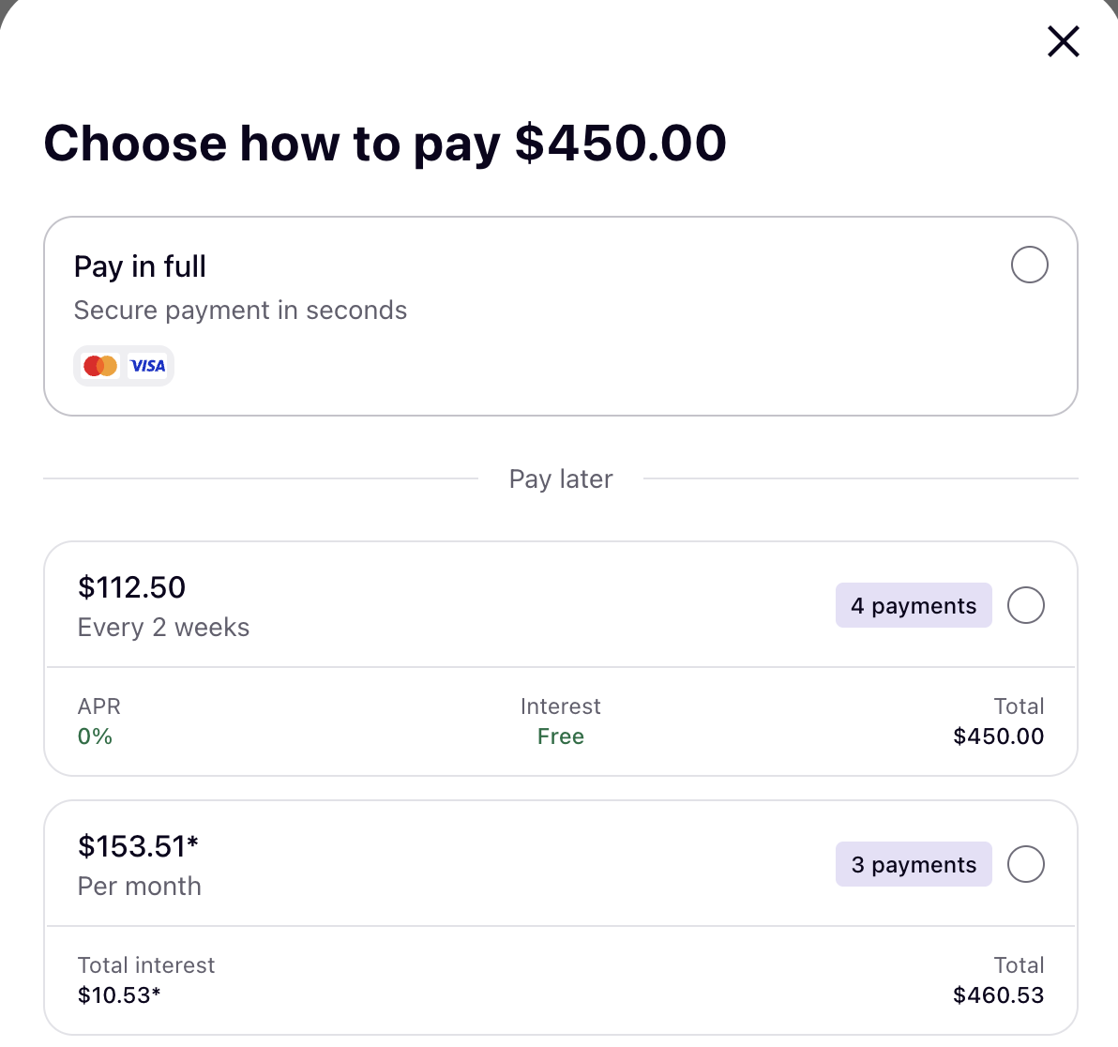This screenshot has width=1118, height=1047.
Task: Close the payment options dialog
Action: point(1063,41)
